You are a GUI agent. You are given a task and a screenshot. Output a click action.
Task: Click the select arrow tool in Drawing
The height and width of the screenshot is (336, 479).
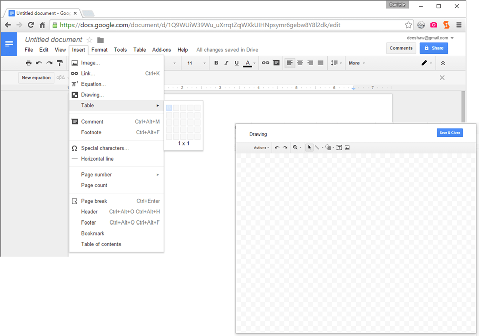309,147
